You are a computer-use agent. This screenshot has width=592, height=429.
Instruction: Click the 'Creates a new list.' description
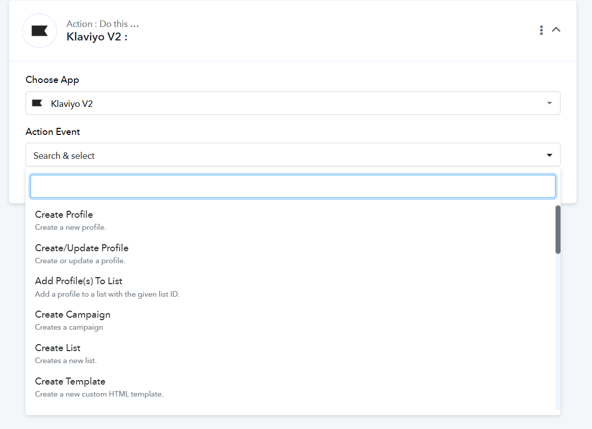coord(65,361)
